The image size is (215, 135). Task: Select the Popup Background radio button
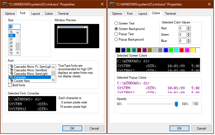(x=116, y=39)
